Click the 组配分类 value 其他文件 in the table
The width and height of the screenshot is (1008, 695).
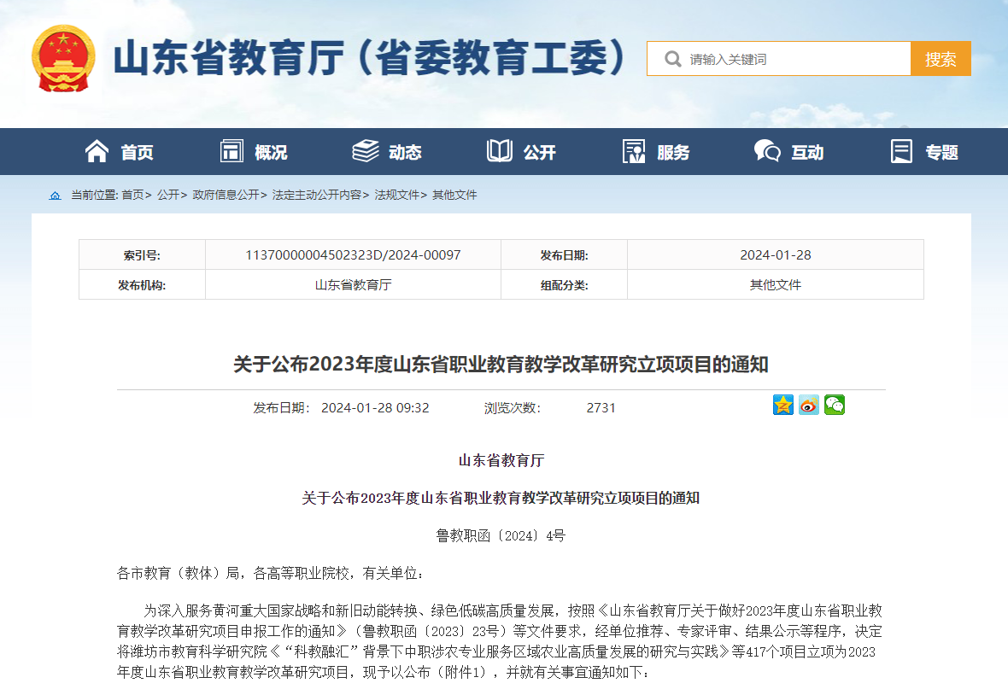coord(776,284)
